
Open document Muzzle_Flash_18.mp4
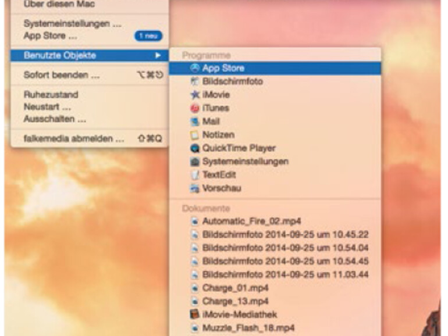[x=275, y=328]
